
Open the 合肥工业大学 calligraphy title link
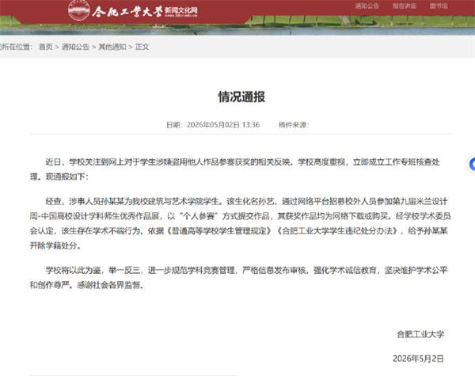[127, 12]
